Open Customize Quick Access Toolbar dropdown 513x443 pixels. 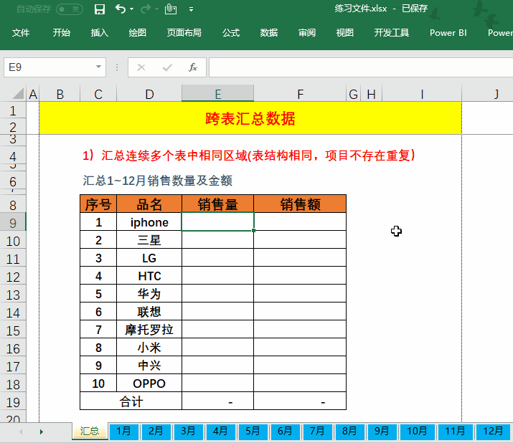(191, 9)
